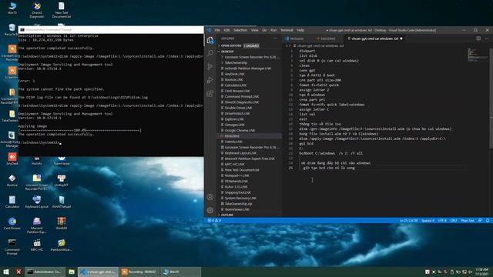Select Notepad++.LNK in the Explorer list
The height and width of the screenshot is (277, 493).
point(250,175)
